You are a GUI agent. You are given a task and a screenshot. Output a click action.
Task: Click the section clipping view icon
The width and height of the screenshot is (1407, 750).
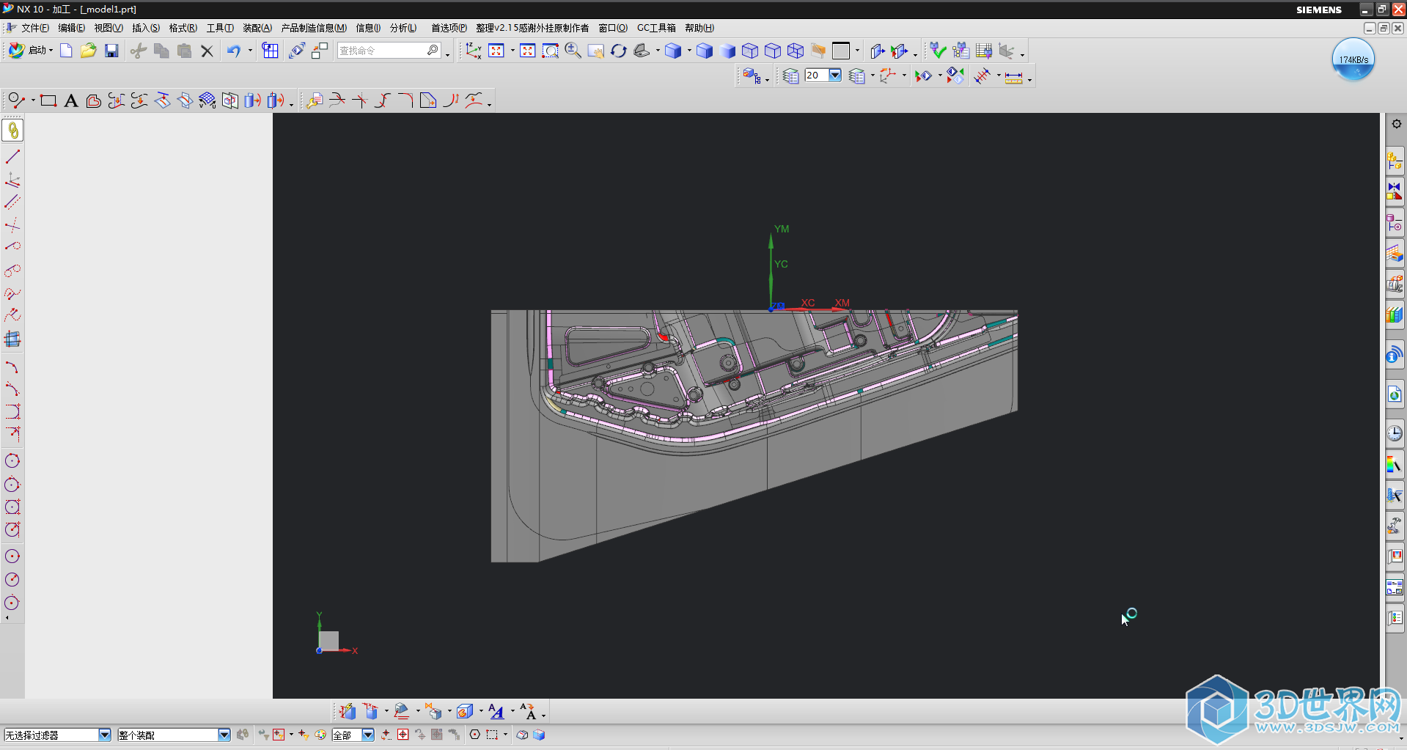(878, 51)
